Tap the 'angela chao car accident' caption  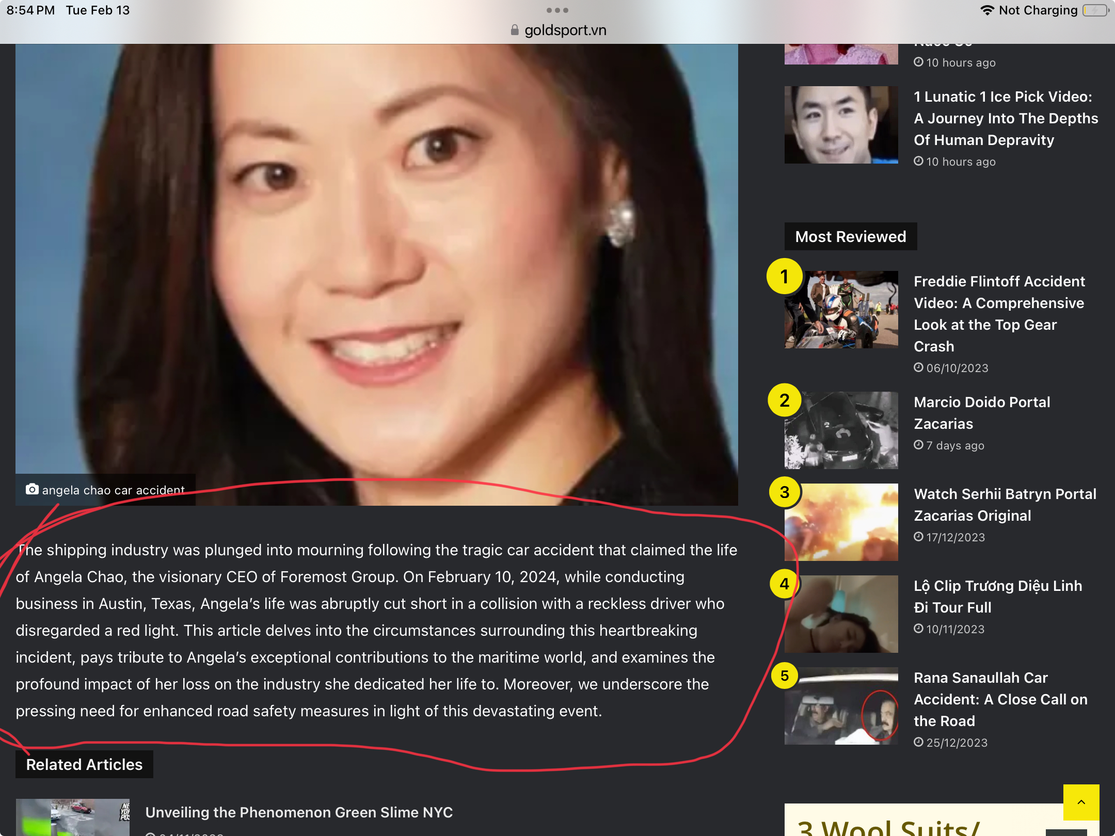point(113,490)
